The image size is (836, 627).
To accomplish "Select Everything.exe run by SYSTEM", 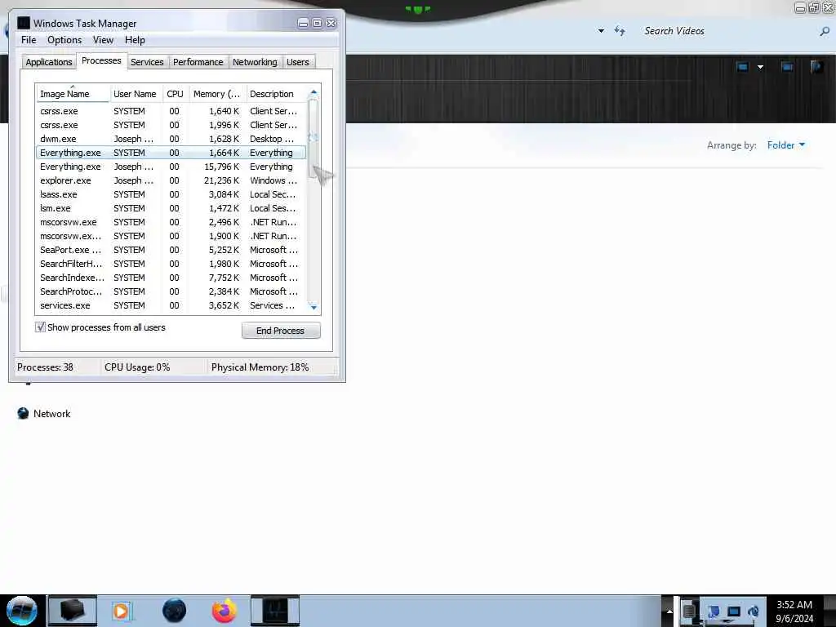I will [171, 153].
